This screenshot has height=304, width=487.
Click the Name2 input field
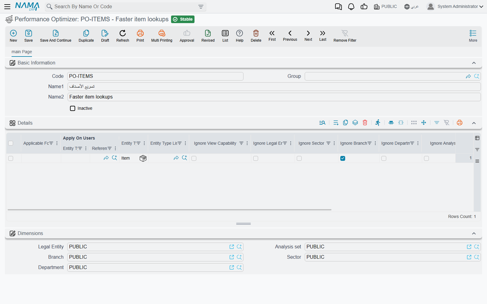coord(274,97)
